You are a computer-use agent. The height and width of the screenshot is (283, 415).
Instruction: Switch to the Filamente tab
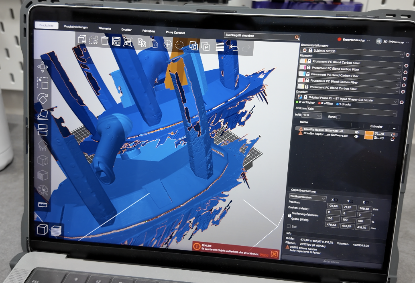tap(105, 28)
